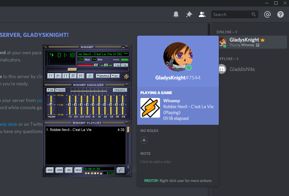Click the 70 Hz equalizer band slider
289x196 pixels.
tap(70, 105)
